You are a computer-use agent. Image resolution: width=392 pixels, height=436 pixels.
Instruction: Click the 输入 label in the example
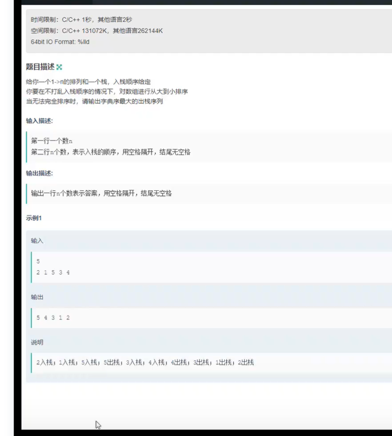coord(37,241)
